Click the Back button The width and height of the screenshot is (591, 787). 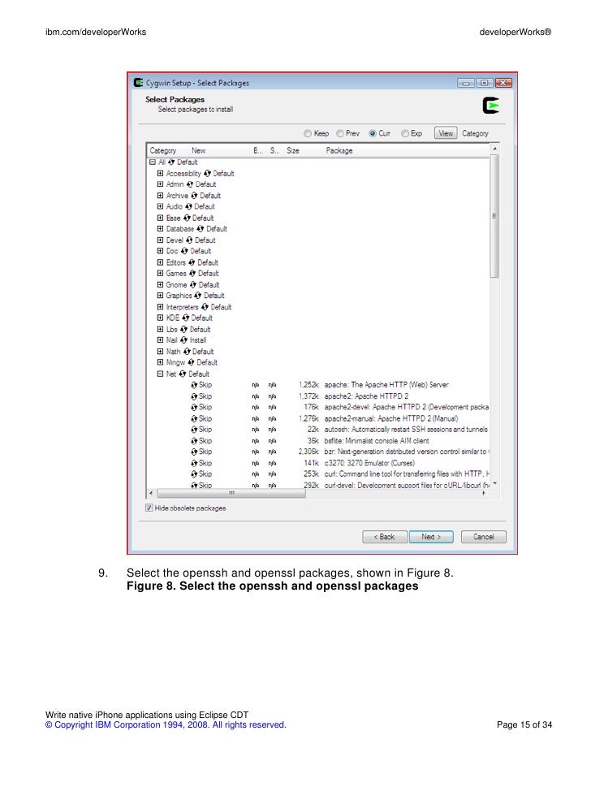[384, 537]
